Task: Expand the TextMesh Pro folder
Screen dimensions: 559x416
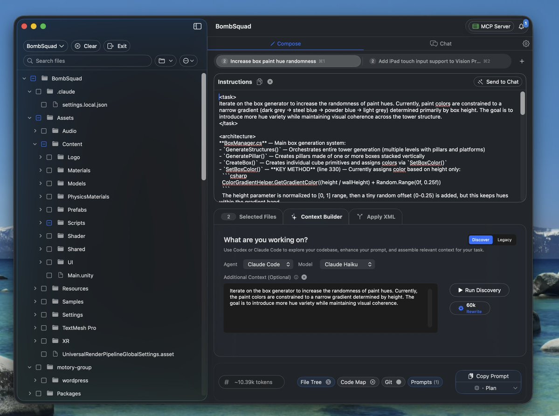Action: click(x=35, y=327)
